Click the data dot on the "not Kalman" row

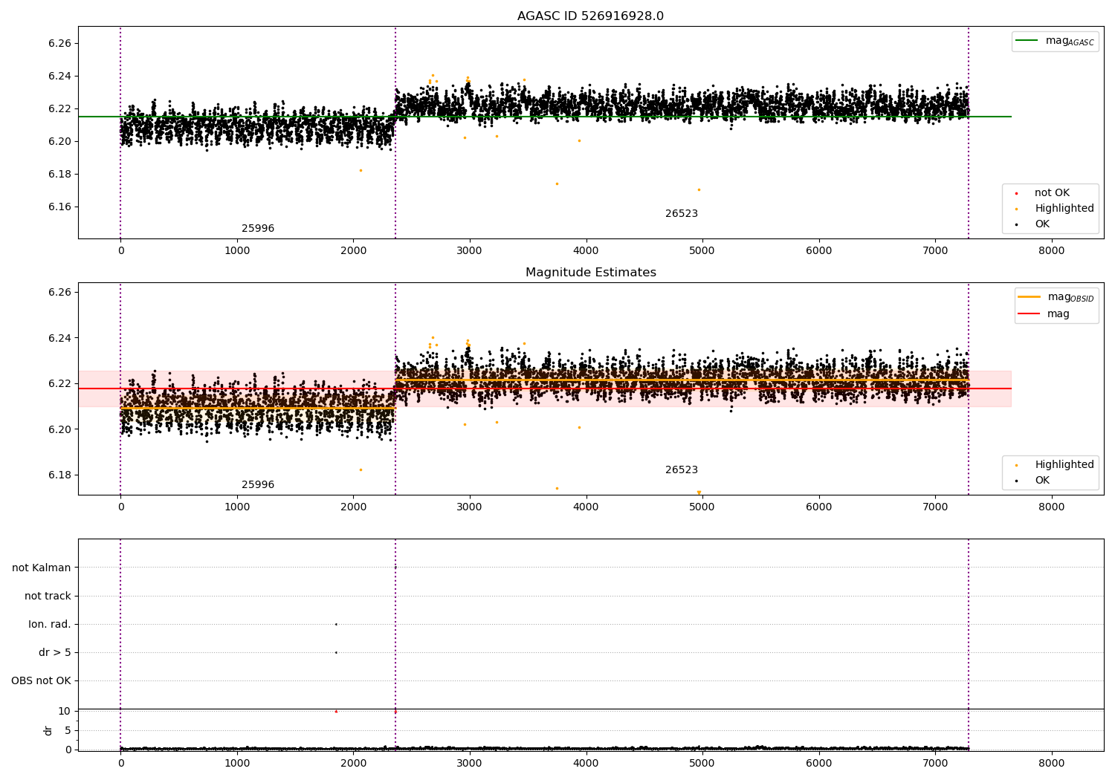click(395, 568)
